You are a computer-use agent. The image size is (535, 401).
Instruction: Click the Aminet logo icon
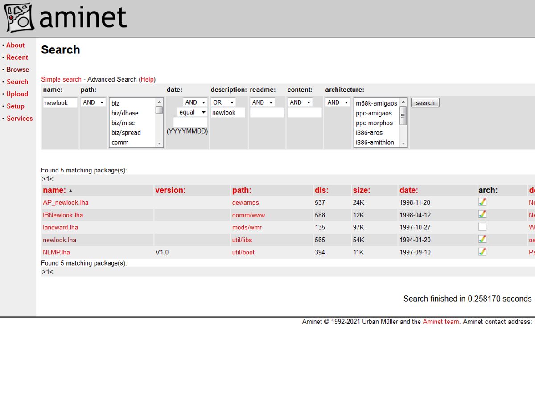(x=19, y=18)
